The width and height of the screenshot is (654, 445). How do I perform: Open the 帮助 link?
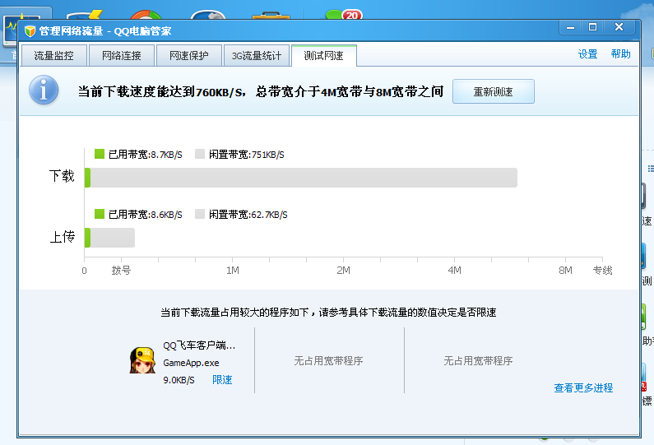click(x=620, y=53)
